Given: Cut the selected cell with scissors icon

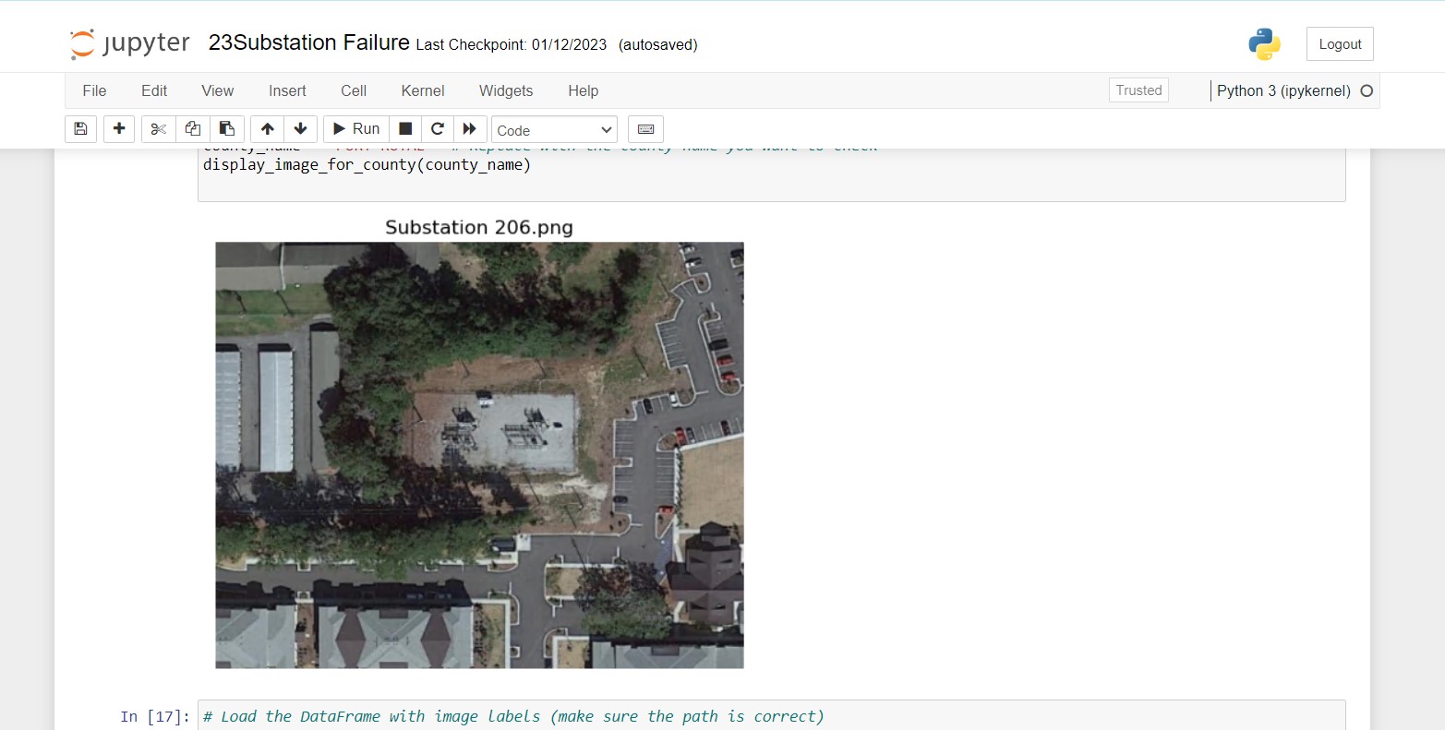Looking at the screenshot, I should click(158, 129).
